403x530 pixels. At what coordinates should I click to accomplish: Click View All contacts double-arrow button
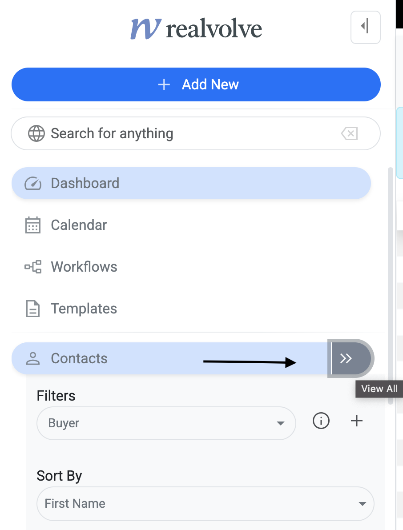click(x=350, y=358)
